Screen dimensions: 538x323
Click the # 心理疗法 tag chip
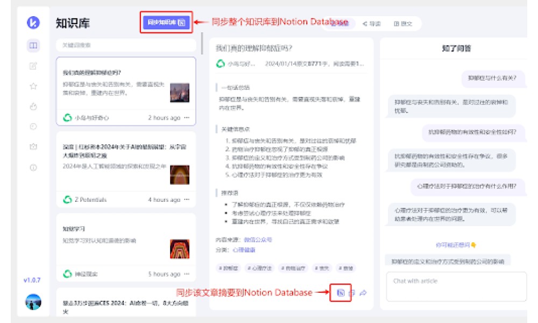point(259,268)
